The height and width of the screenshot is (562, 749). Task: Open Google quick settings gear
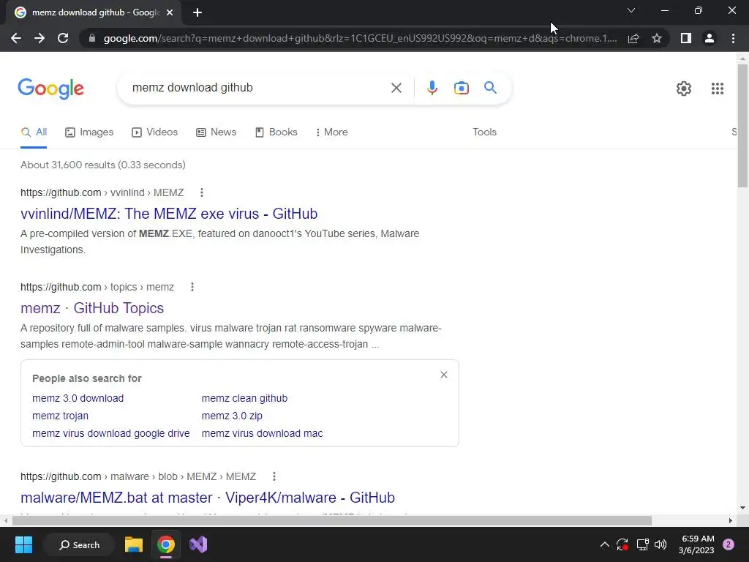pyautogui.click(x=684, y=89)
